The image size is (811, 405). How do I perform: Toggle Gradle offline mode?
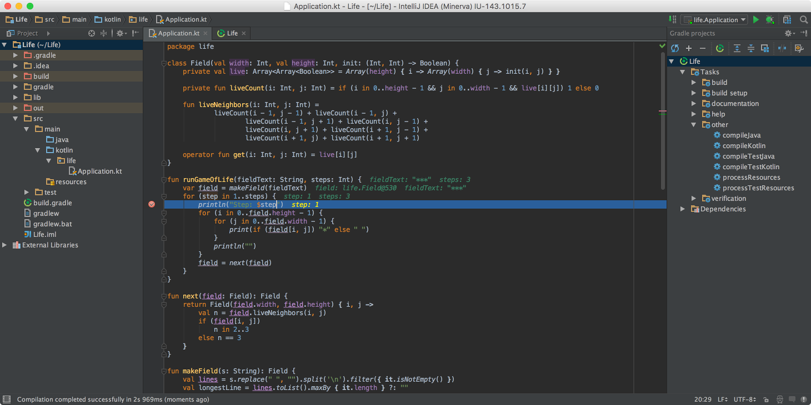click(782, 48)
